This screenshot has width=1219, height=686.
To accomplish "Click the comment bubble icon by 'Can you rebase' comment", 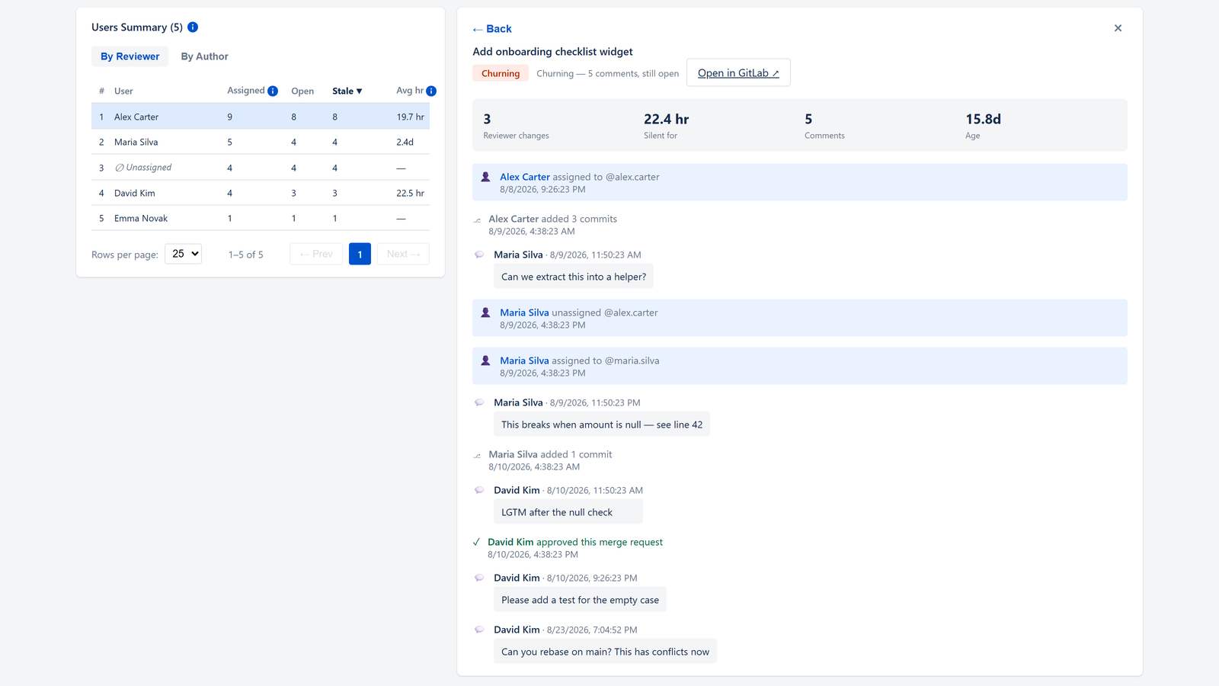I will point(479,630).
